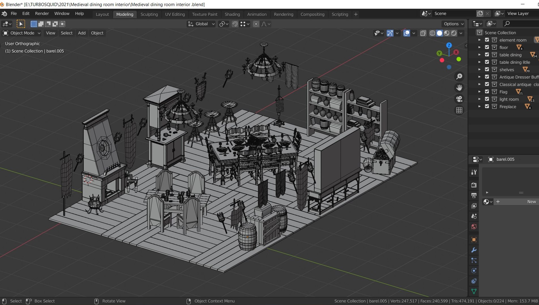The width and height of the screenshot is (539, 305).
Task: Activate the Tweak select tool icon
Action: point(21,24)
